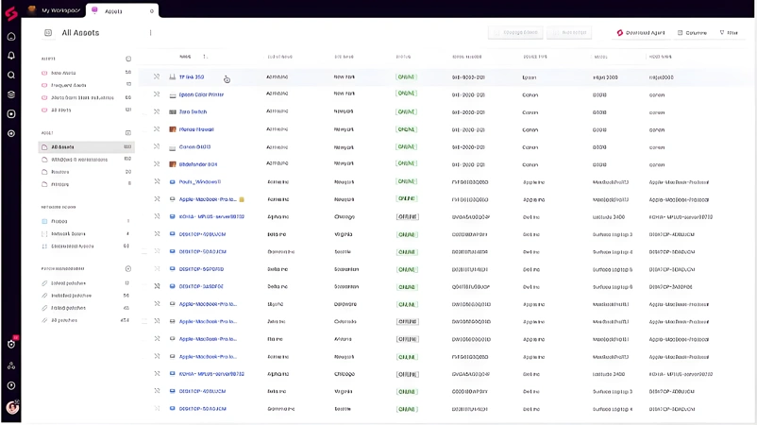
Task: Open New Alerts in the sidebar
Action: (x=63, y=73)
